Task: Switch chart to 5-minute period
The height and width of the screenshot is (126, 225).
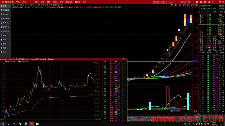Action: point(22,5)
